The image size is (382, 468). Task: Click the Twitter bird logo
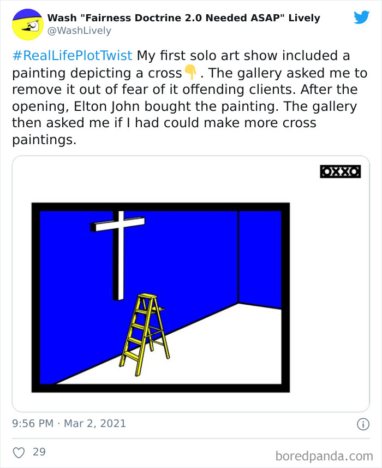pyautogui.click(x=361, y=16)
